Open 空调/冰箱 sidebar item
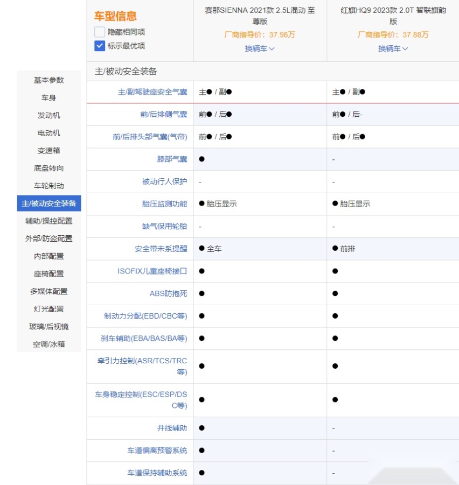 pos(49,345)
